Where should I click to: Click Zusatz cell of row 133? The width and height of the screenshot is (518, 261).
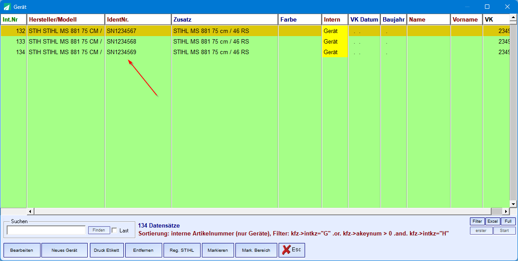[225, 41]
